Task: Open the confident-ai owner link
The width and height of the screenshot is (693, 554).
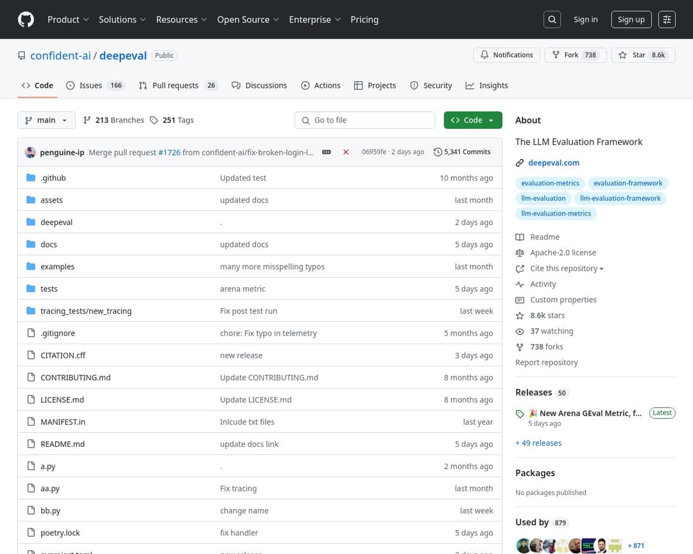Action: pos(60,56)
